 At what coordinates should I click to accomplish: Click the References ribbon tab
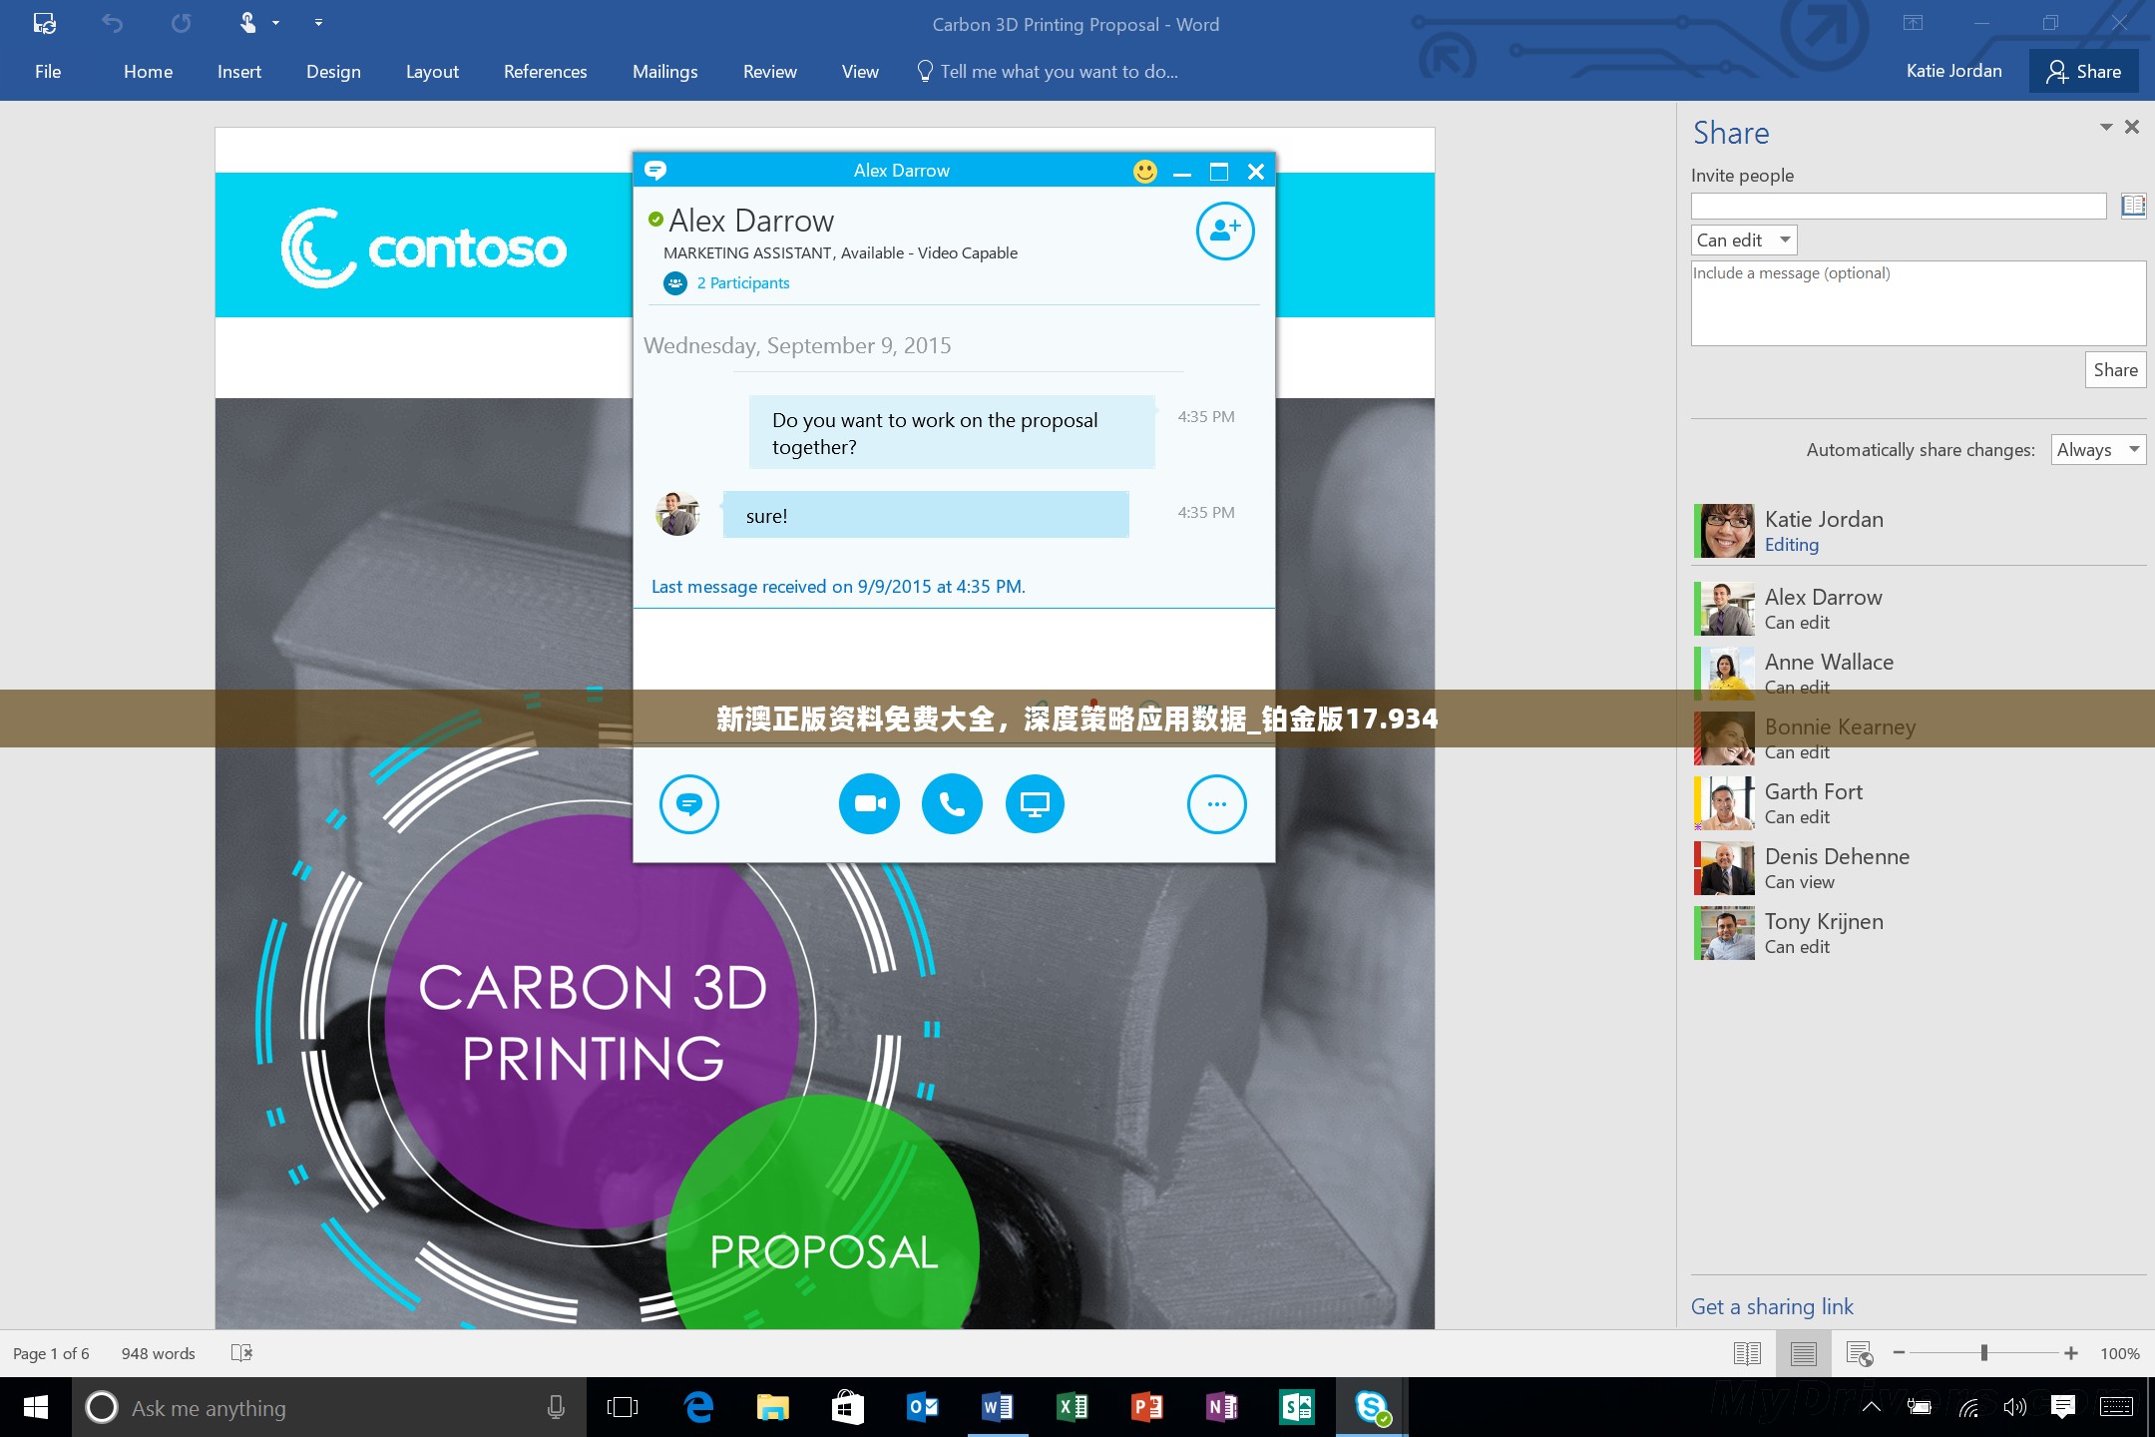coord(544,71)
